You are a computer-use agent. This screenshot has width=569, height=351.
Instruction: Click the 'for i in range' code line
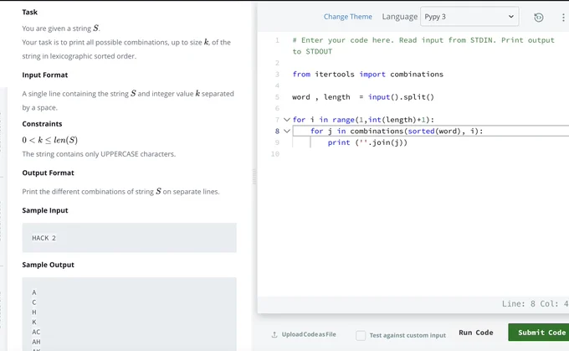363,120
